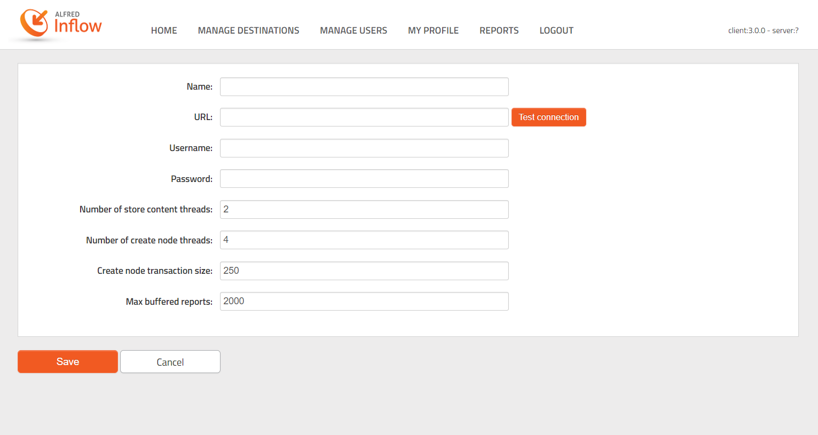Image resolution: width=818 pixels, height=435 pixels.
Task: Click the client/server version text
Action: [763, 30]
